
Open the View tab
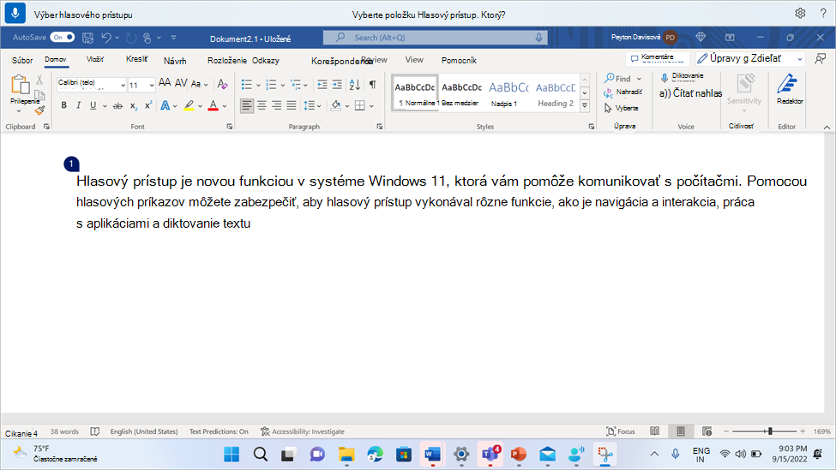click(414, 60)
